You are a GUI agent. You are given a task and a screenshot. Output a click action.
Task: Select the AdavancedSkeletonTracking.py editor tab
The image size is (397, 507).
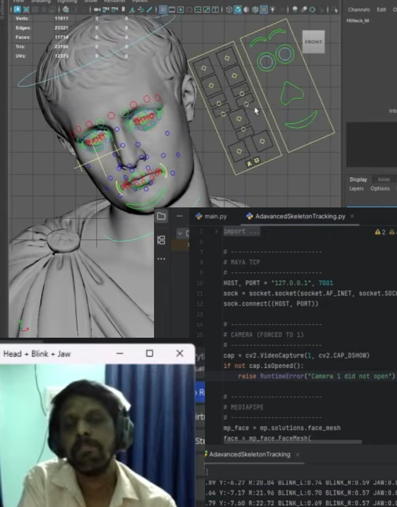296,216
